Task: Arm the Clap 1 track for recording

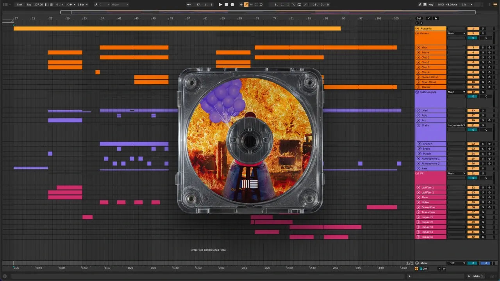Action: tap(489, 57)
